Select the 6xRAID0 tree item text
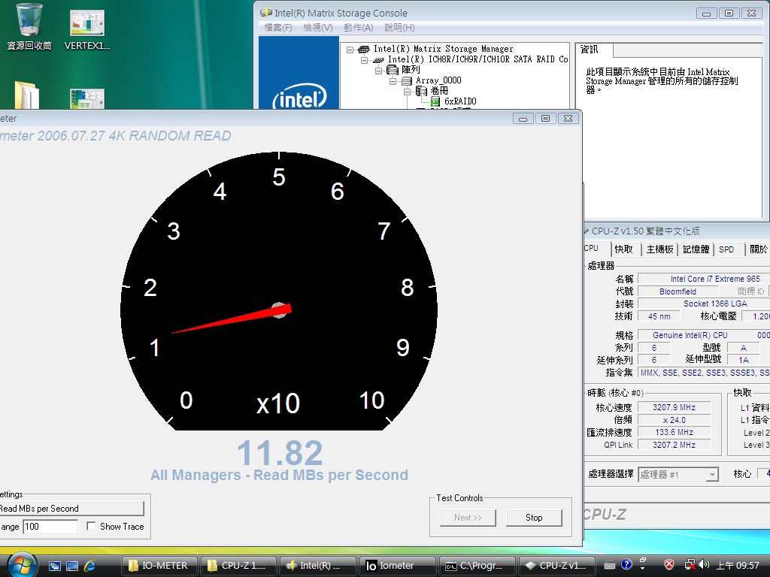The height and width of the screenshot is (577, 770). (460, 101)
